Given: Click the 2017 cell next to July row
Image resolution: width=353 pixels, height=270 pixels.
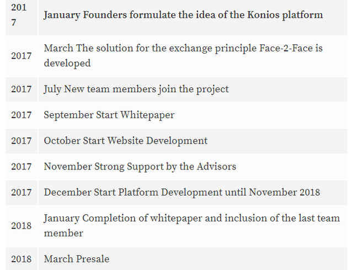Looking at the screenshot, I should (22, 89).
